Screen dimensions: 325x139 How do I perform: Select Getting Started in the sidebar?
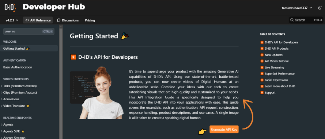(x=29, y=49)
